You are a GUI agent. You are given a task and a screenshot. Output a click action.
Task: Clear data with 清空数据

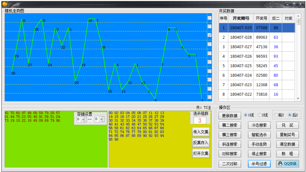tap(287, 144)
